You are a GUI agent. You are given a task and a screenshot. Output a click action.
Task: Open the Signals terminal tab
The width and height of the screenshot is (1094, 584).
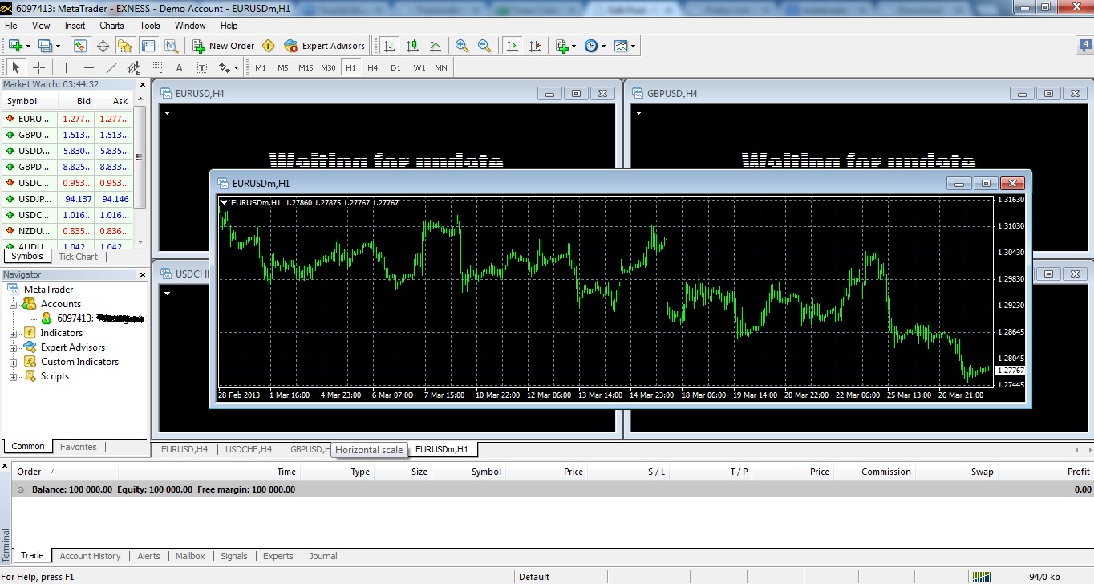click(x=234, y=556)
